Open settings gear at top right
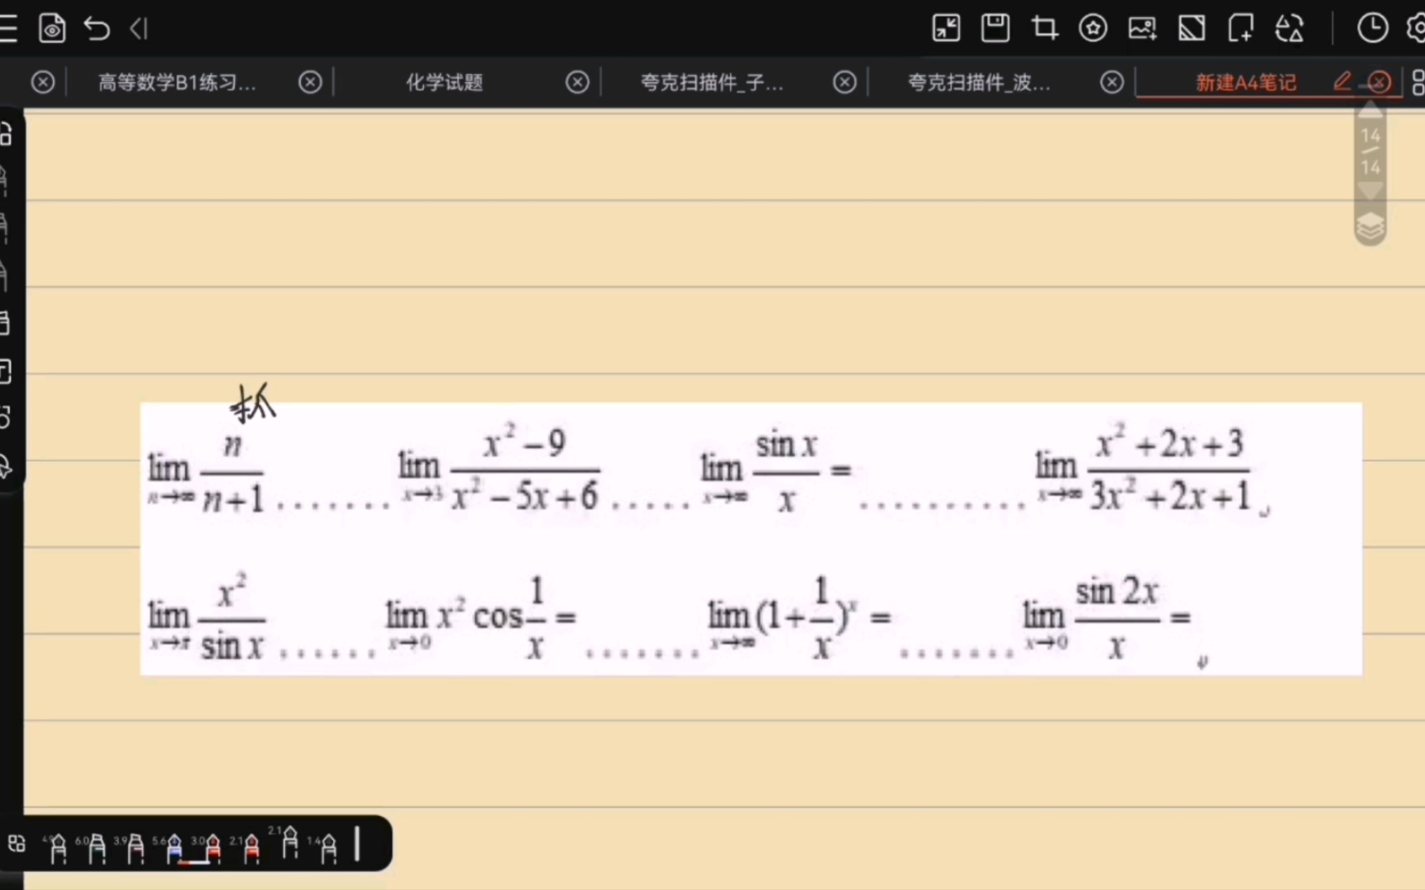Viewport: 1425px width, 890px height. click(1416, 29)
